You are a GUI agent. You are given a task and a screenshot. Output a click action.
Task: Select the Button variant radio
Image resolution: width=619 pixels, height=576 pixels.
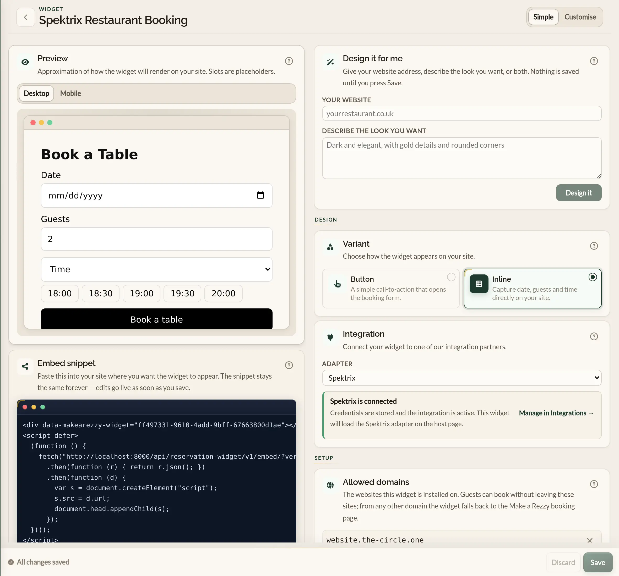[451, 277]
